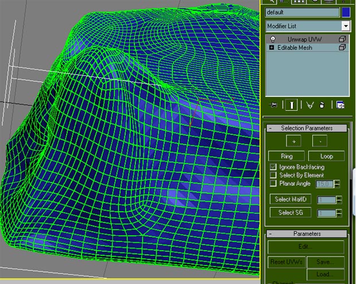Collapse the Selection Parameters rollout

tap(307, 128)
